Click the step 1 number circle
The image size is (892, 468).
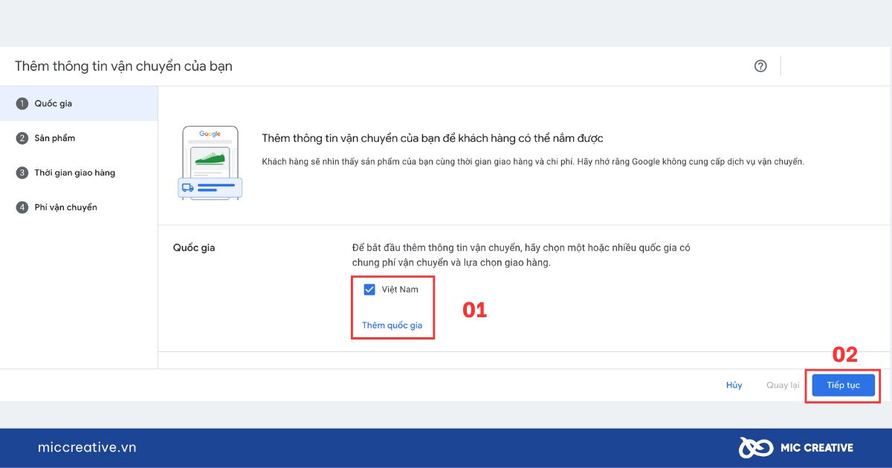point(22,104)
